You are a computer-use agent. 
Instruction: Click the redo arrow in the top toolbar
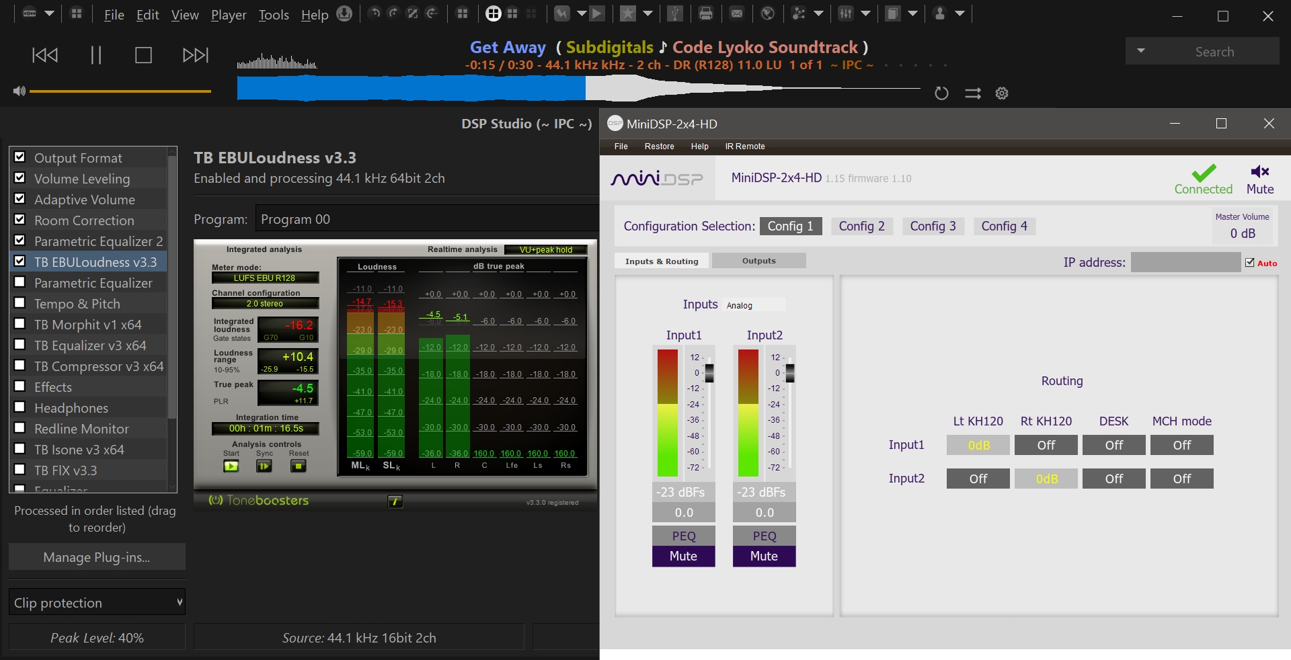(393, 13)
